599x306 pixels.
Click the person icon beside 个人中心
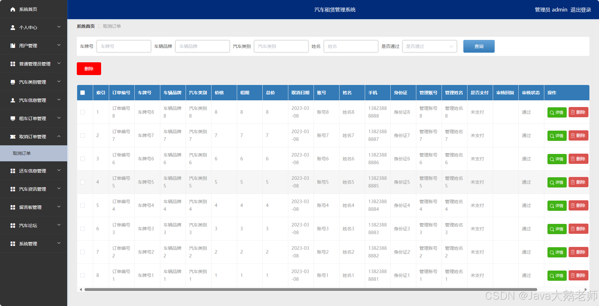coord(13,27)
